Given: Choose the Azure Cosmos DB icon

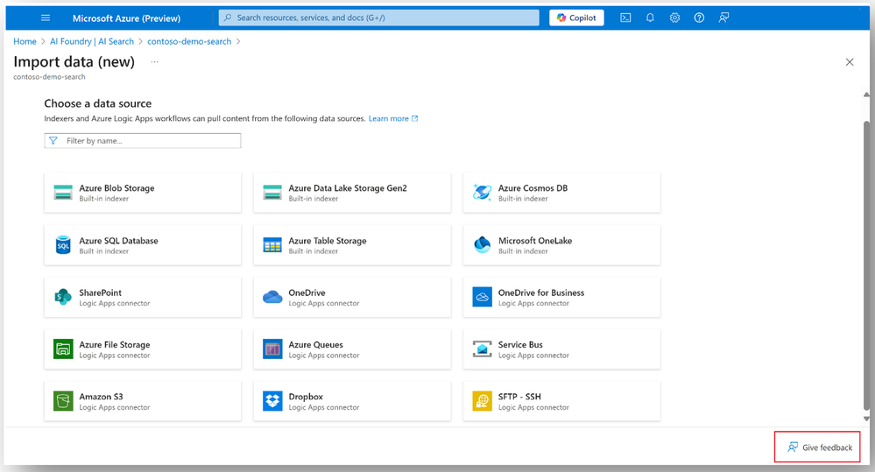Looking at the screenshot, I should point(482,193).
